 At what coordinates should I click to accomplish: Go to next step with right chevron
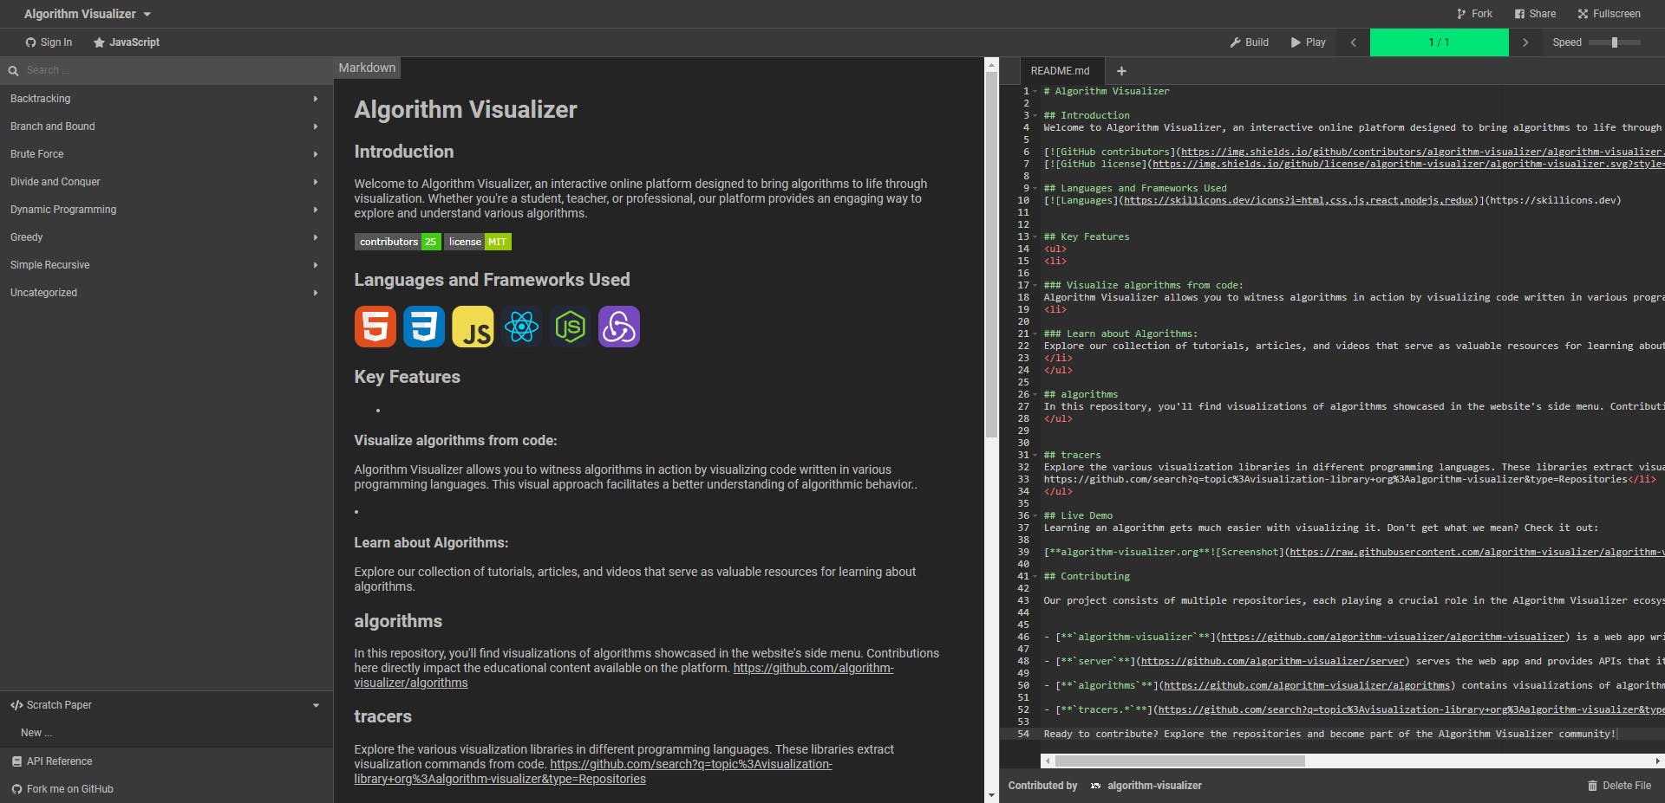[1525, 42]
